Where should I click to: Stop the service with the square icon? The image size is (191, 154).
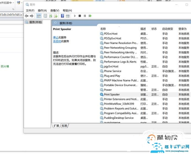tap(80, 16)
